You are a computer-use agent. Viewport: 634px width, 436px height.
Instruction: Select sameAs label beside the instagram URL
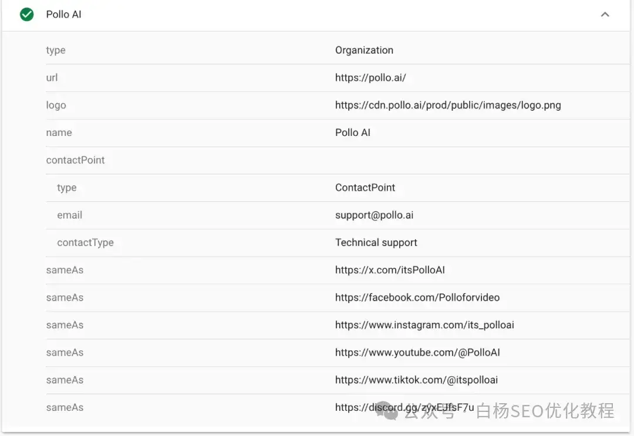pyautogui.click(x=65, y=325)
